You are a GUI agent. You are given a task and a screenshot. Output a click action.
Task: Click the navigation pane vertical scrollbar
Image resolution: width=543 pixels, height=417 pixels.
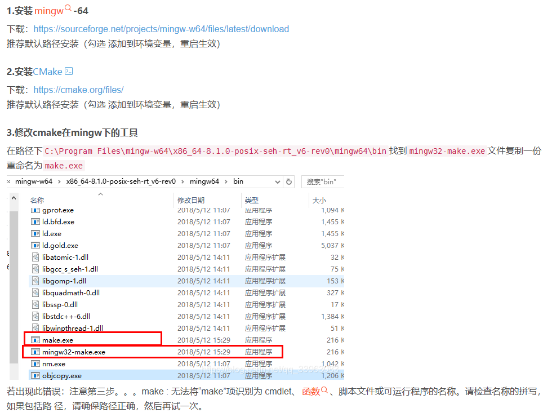click(x=14, y=287)
